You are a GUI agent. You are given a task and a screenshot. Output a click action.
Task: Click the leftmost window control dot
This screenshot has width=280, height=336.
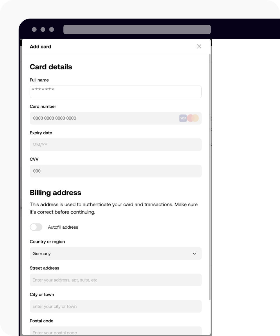[x=34, y=29]
